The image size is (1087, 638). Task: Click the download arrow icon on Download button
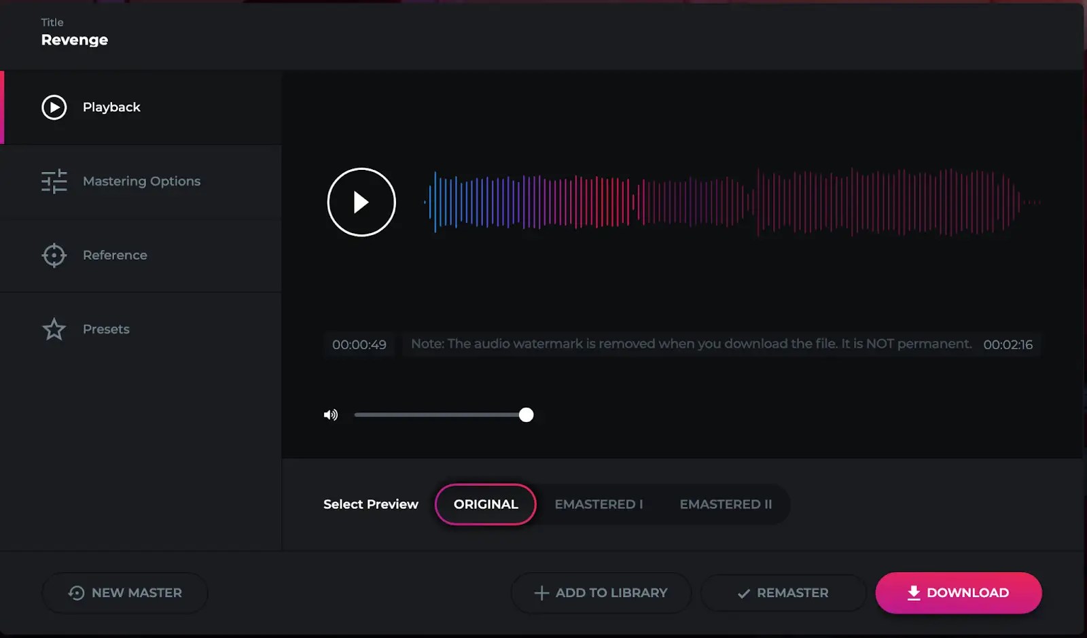914,592
